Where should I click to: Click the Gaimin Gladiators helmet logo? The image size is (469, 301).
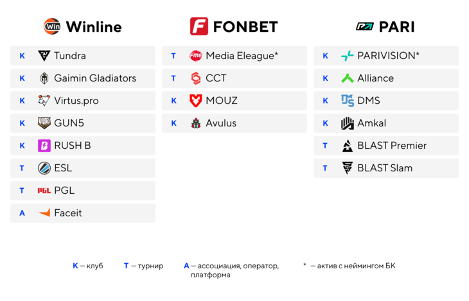pos(44,78)
